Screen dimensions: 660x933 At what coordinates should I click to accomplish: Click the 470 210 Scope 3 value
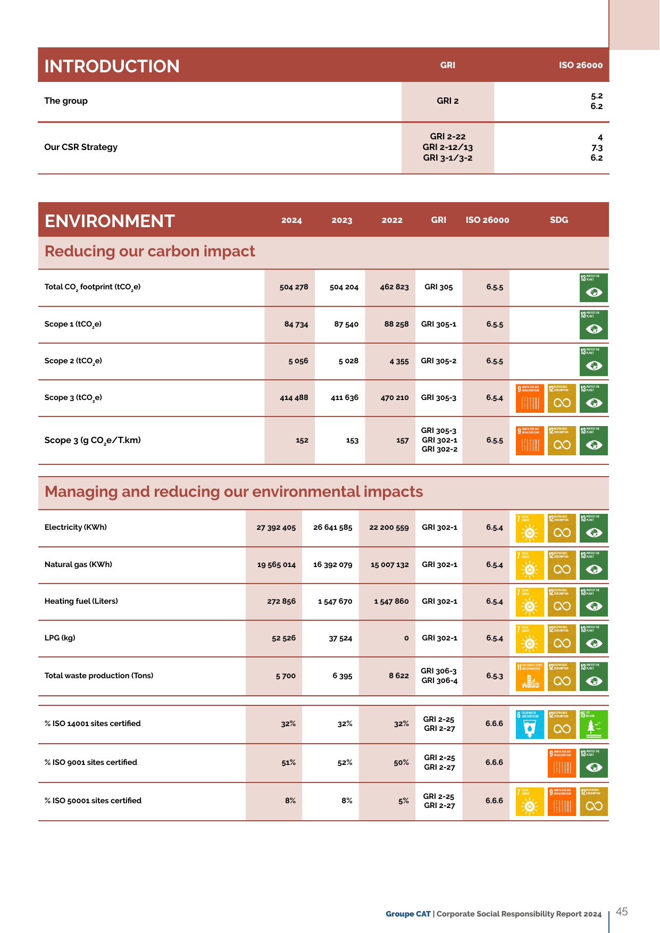[x=395, y=397]
